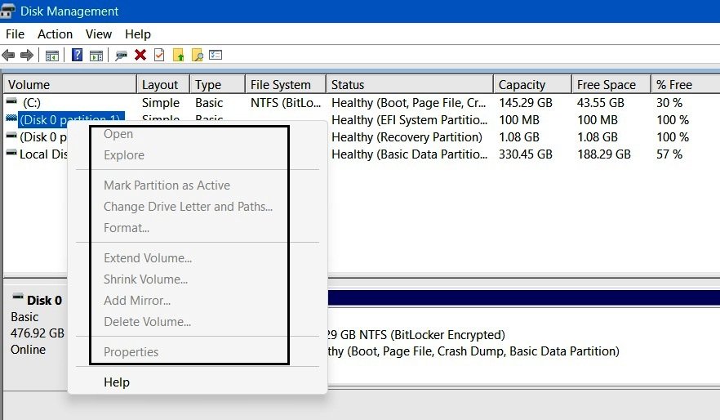Click the red X Delete icon
This screenshot has height=420, width=720.
tap(140, 55)
